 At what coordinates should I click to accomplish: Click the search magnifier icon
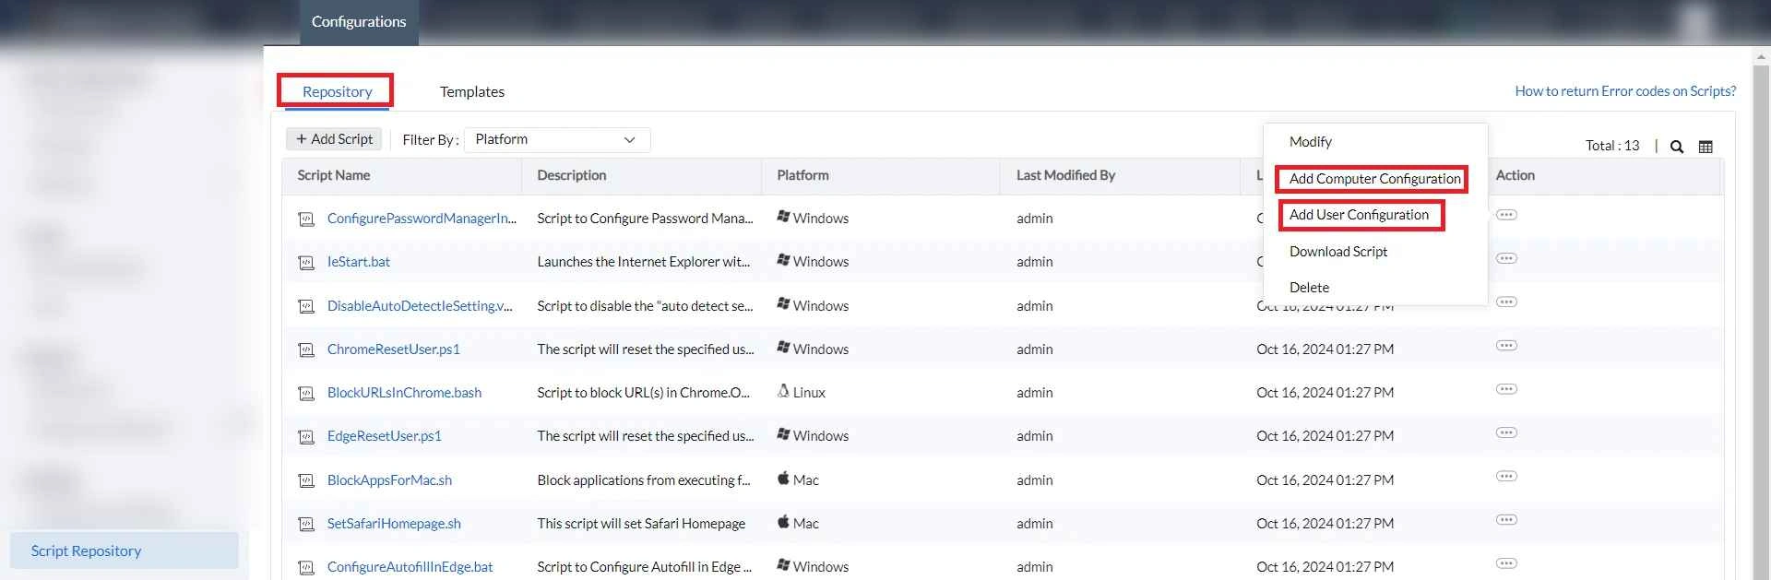pos(1677,147)
